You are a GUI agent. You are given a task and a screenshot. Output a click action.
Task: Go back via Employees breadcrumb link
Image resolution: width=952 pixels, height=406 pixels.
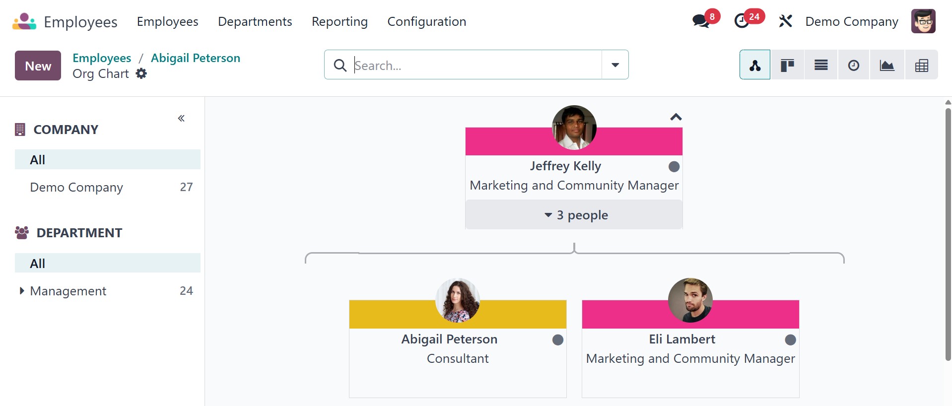click(102, 58)
